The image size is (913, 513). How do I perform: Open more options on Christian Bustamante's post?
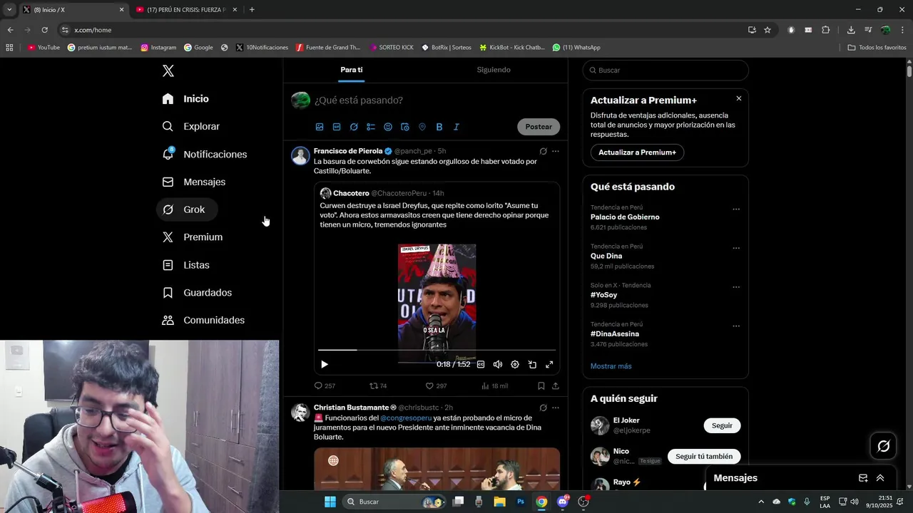[556, 408]
